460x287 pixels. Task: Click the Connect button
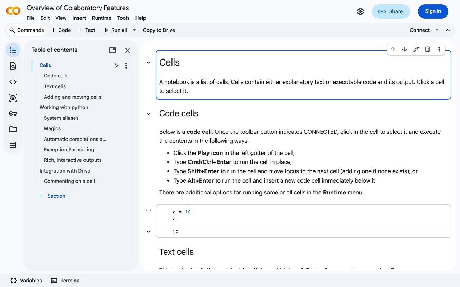(x=419, y=30)
